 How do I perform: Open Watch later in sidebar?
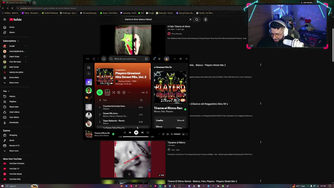pyautogui.click(x=15, y=107)
